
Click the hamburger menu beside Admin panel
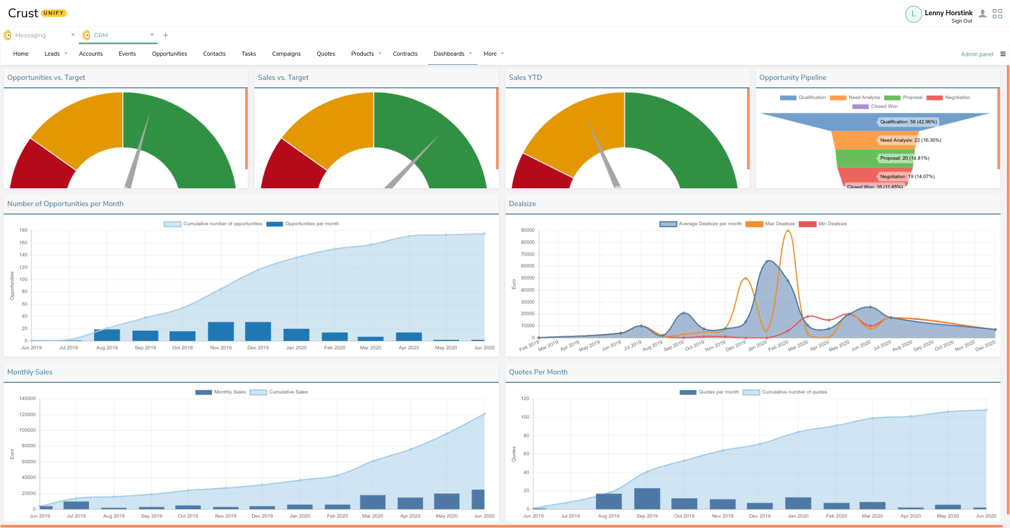click(1003, 54)
